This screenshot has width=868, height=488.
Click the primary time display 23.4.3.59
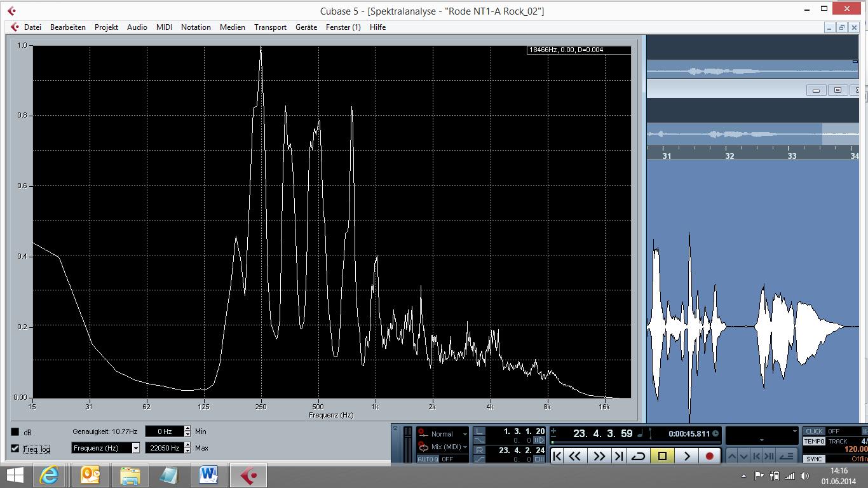(x=602, y=433)
